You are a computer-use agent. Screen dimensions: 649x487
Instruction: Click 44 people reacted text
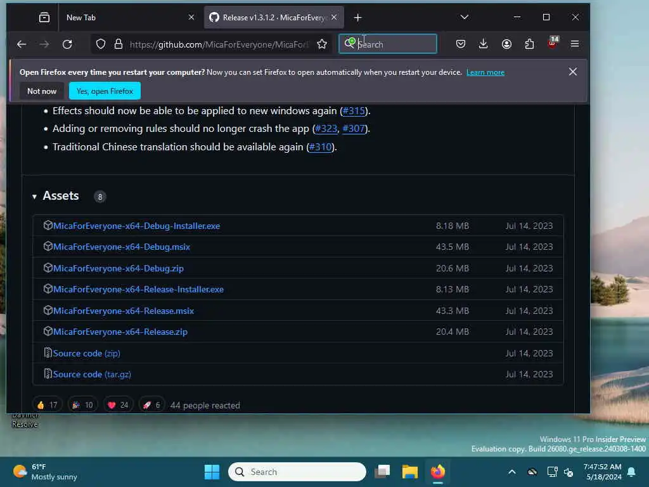205,405
